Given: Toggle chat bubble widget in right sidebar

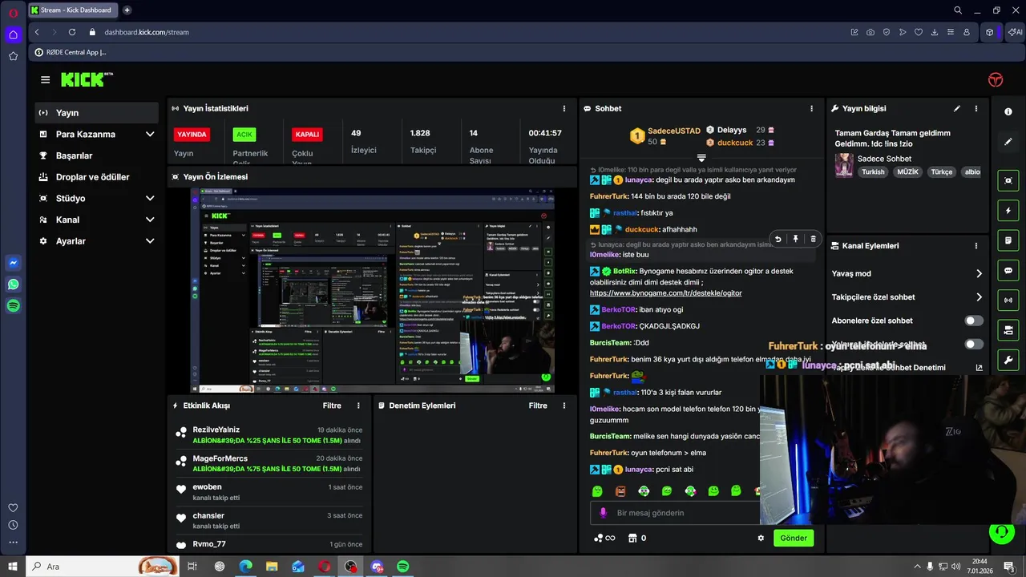Looking at the screenshot, I should (x=1008, y=270).
